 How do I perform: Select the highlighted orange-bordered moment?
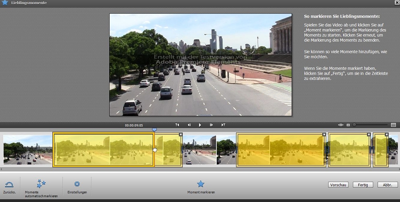point(103,150)
